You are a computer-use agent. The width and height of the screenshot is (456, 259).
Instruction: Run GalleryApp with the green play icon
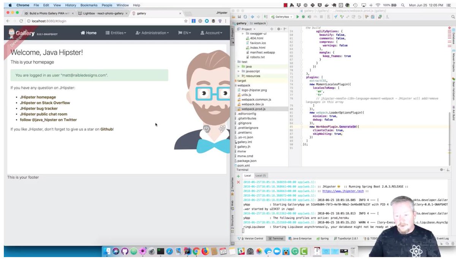pos(298,17)
